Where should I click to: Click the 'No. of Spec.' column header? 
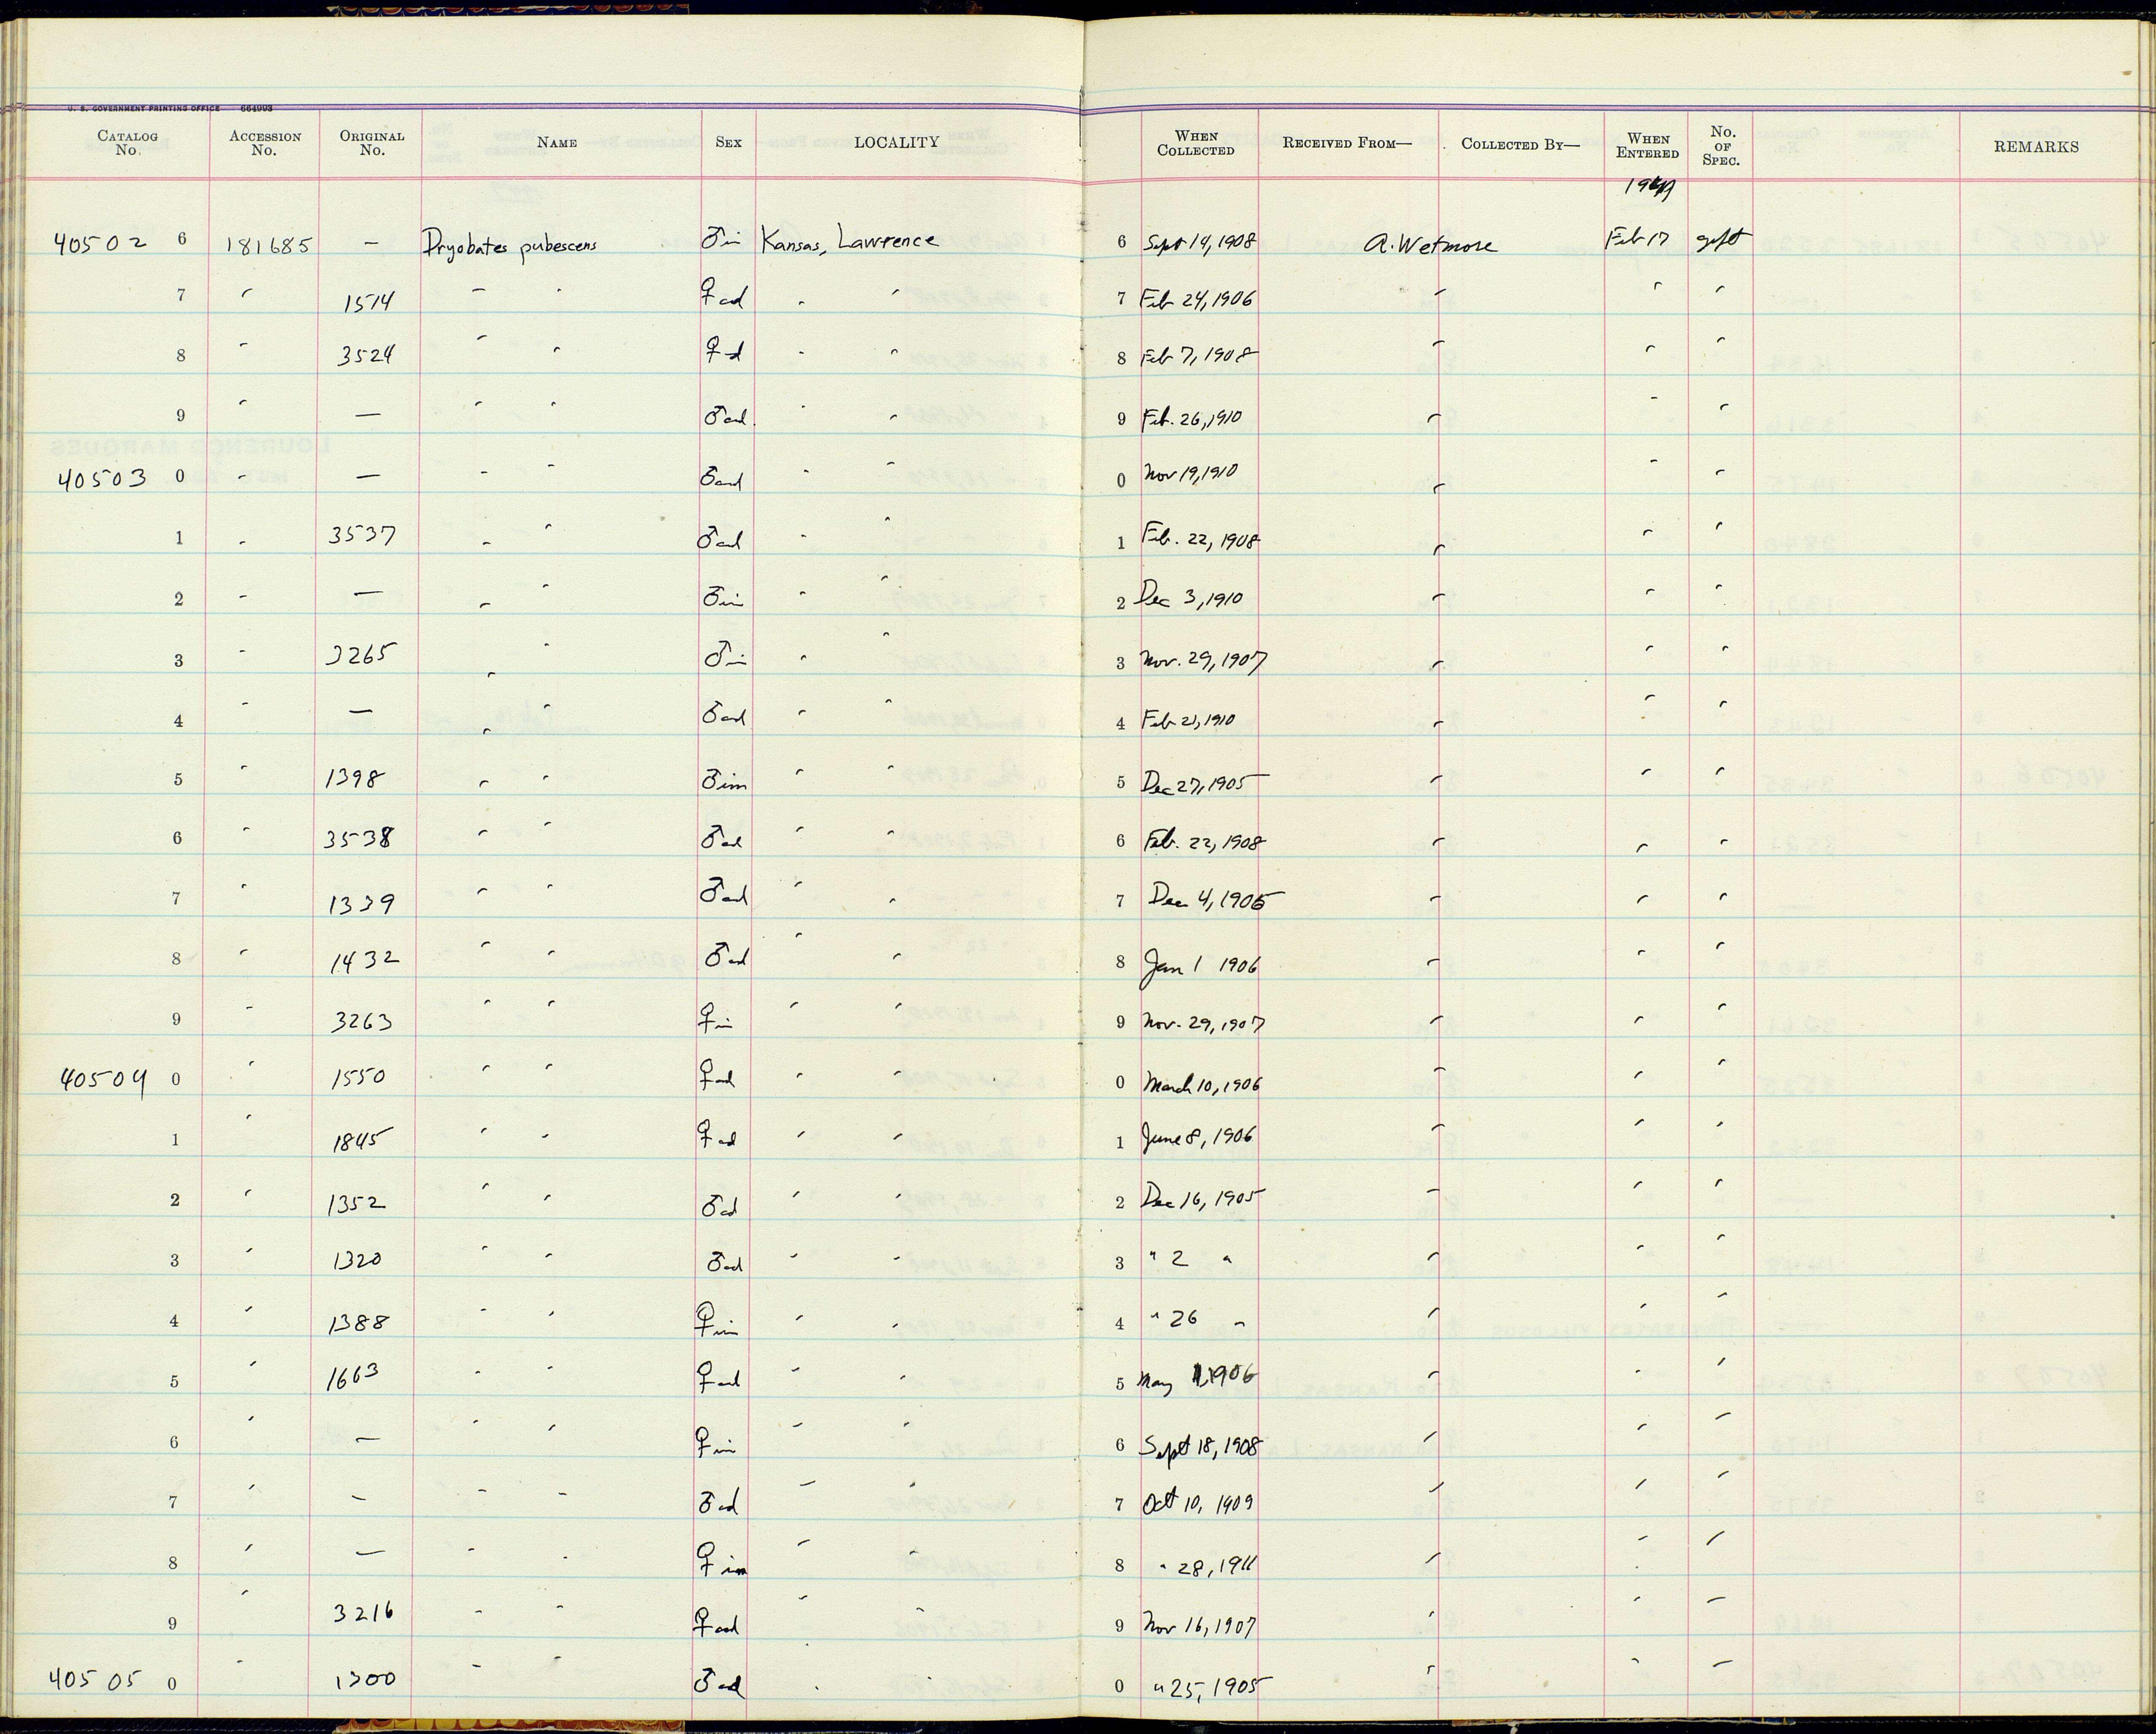(x=1721, y=145)
